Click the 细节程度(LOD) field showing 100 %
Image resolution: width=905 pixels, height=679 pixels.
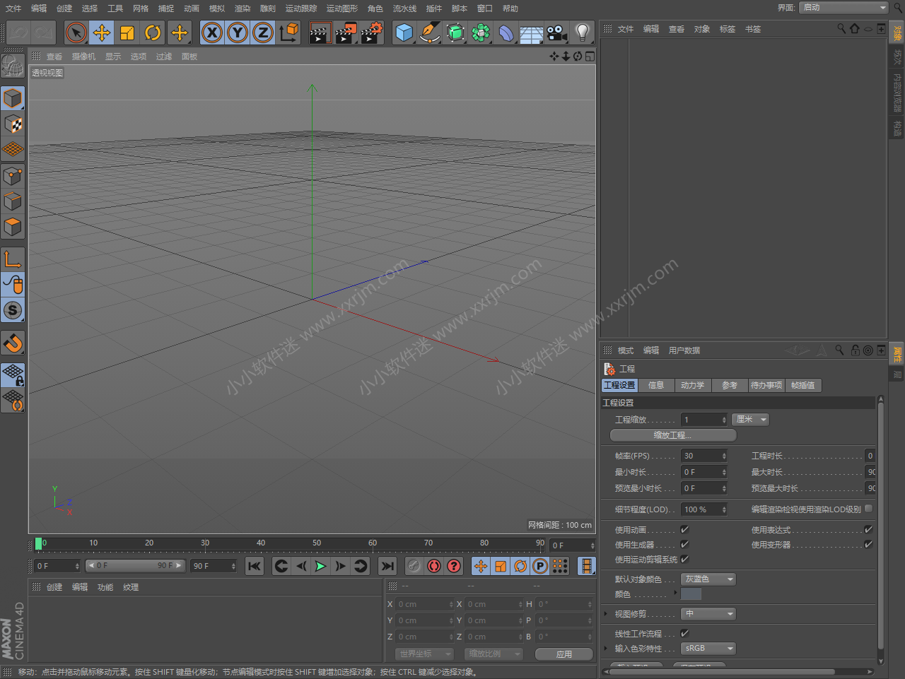703,509
